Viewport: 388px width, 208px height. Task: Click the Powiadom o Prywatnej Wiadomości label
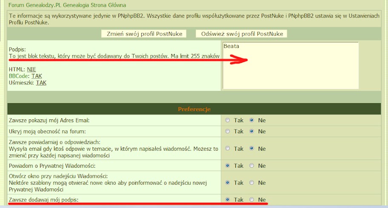pyautogui.click(x=52, y=166)
